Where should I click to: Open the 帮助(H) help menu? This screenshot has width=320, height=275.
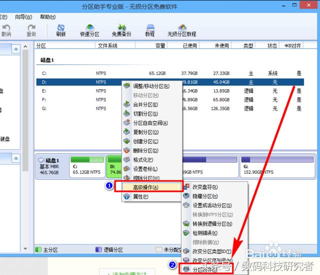point(48,17)
